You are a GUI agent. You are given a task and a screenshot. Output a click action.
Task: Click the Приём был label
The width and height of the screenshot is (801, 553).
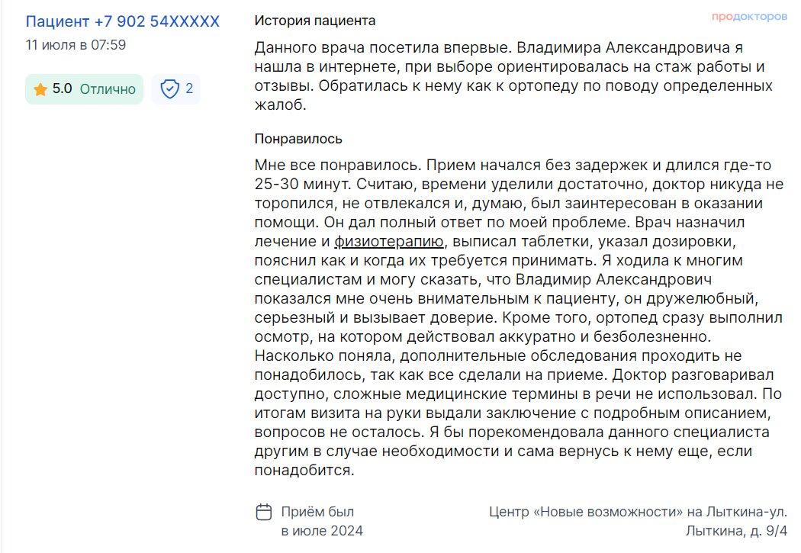pos(317,512)
